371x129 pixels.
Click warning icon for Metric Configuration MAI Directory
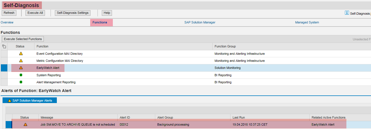[21, 61]
